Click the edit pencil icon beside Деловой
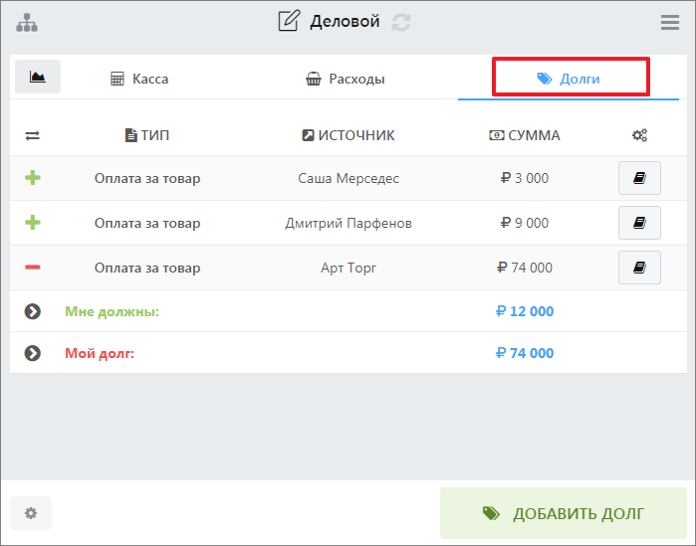The image size is (696, 546). pos(289,21)
